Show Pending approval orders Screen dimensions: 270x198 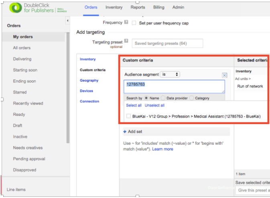tap(29, 159)
